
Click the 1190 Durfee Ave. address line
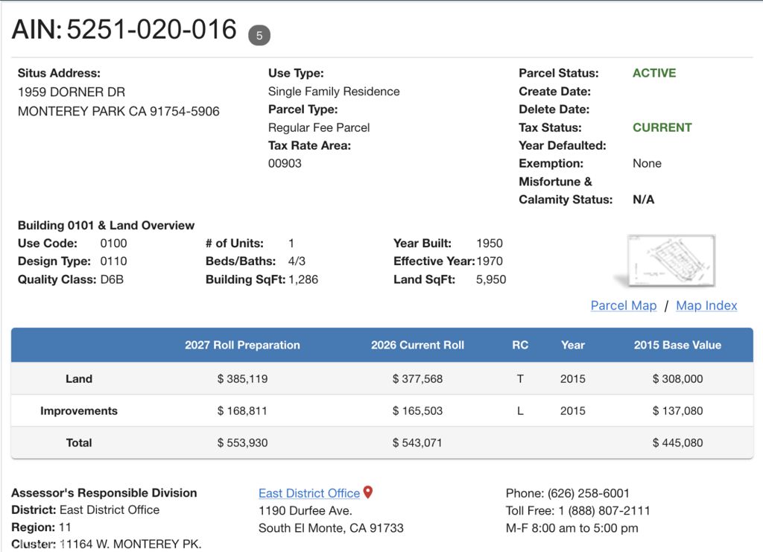tap(305, 511)
